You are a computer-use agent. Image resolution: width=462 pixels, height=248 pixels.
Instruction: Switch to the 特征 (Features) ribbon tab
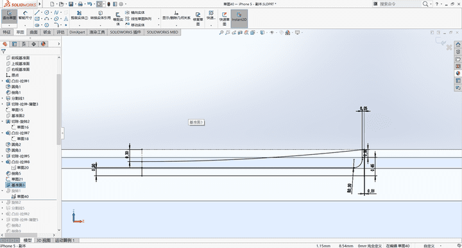click(x=6, y=32)
